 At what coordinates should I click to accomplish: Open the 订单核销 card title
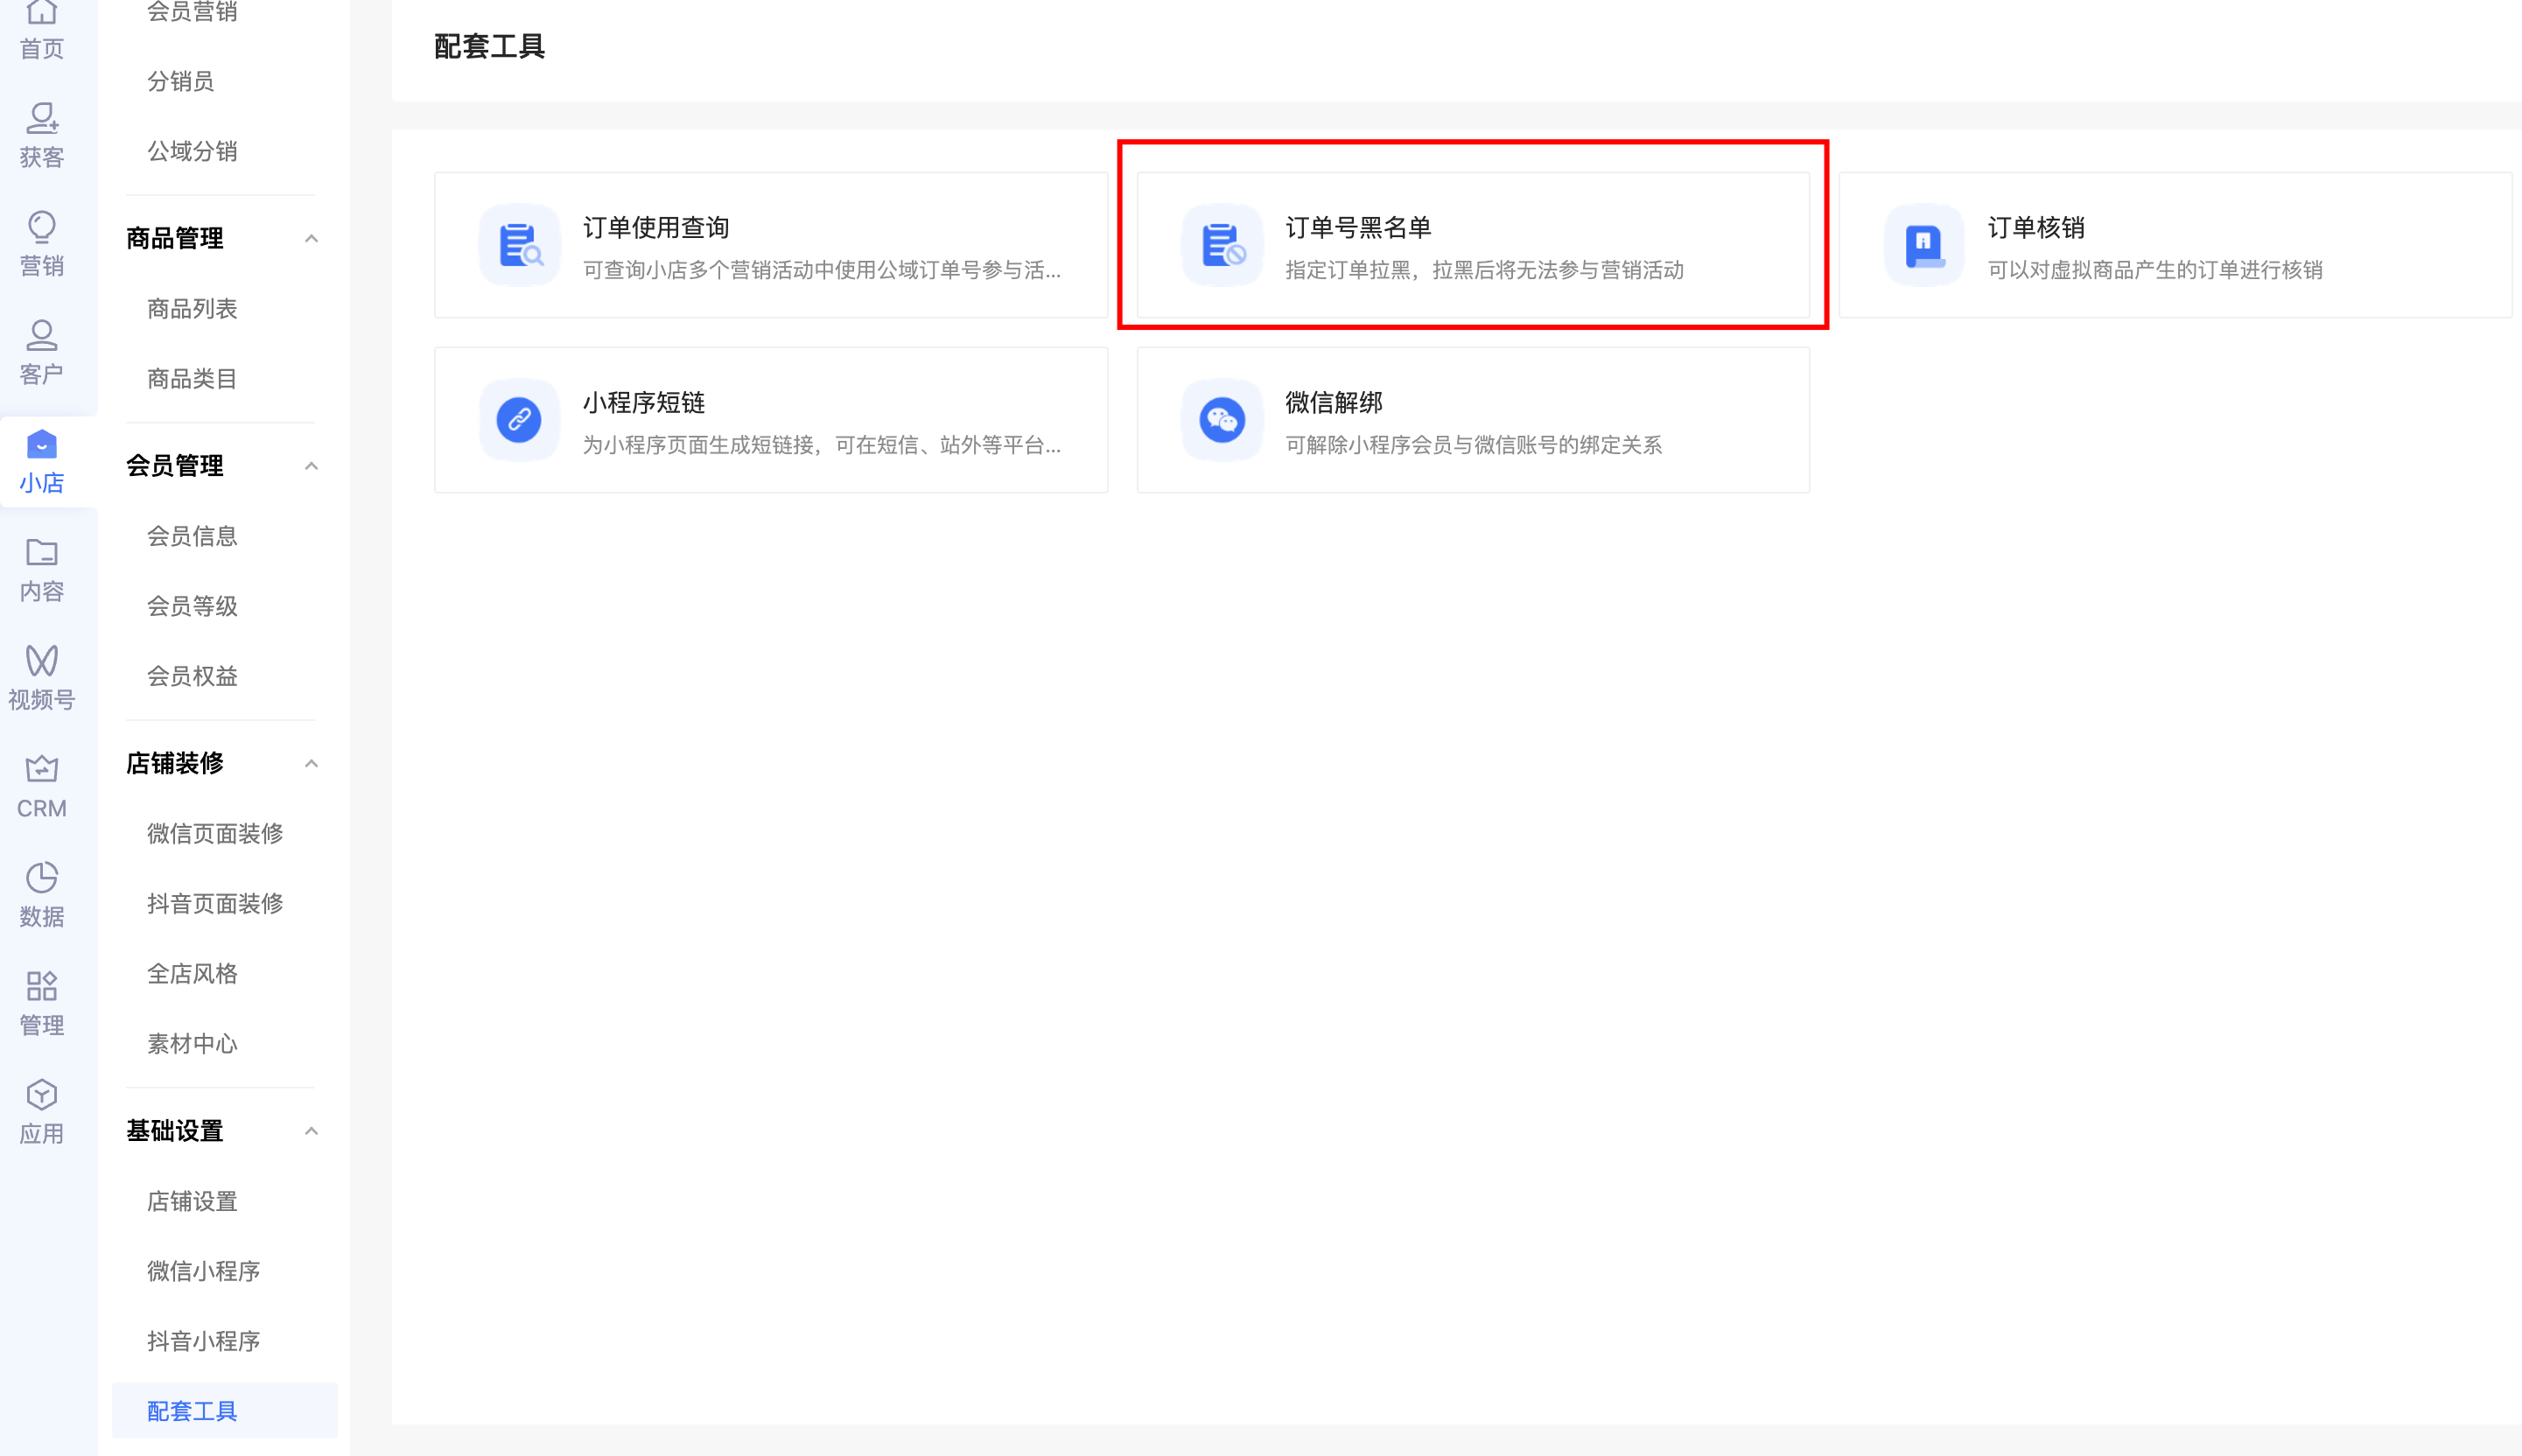click(x=2036, y=228)
